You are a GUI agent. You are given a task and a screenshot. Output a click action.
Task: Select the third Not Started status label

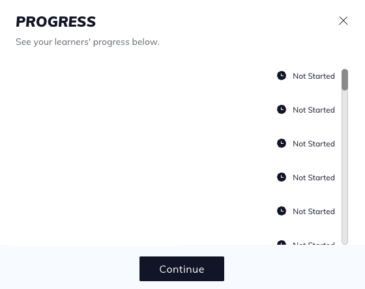(314, 144)
